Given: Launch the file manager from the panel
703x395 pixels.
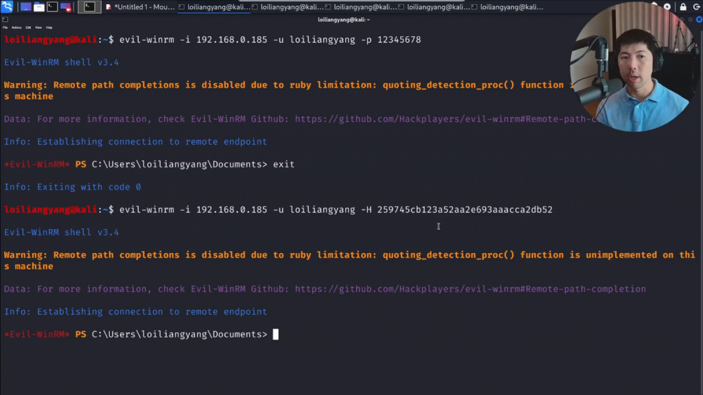Looking at the screenshot, I should tap(39, 7).
